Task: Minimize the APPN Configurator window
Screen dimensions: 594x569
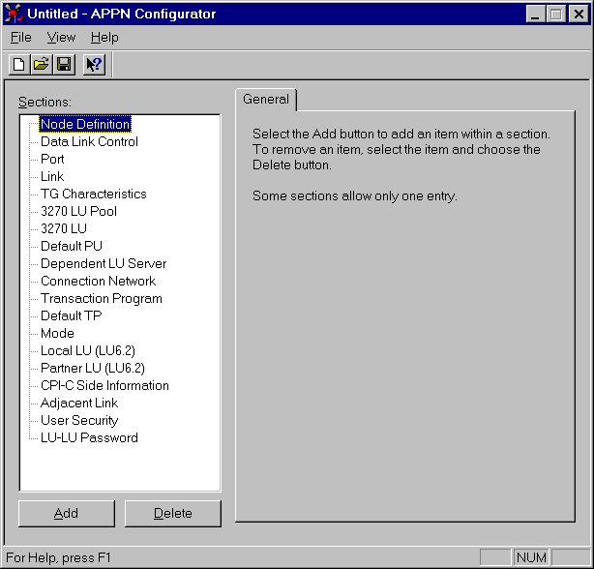Action: tap(536, 15)
